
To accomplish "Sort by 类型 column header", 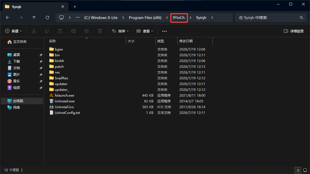I will point(161,41).
